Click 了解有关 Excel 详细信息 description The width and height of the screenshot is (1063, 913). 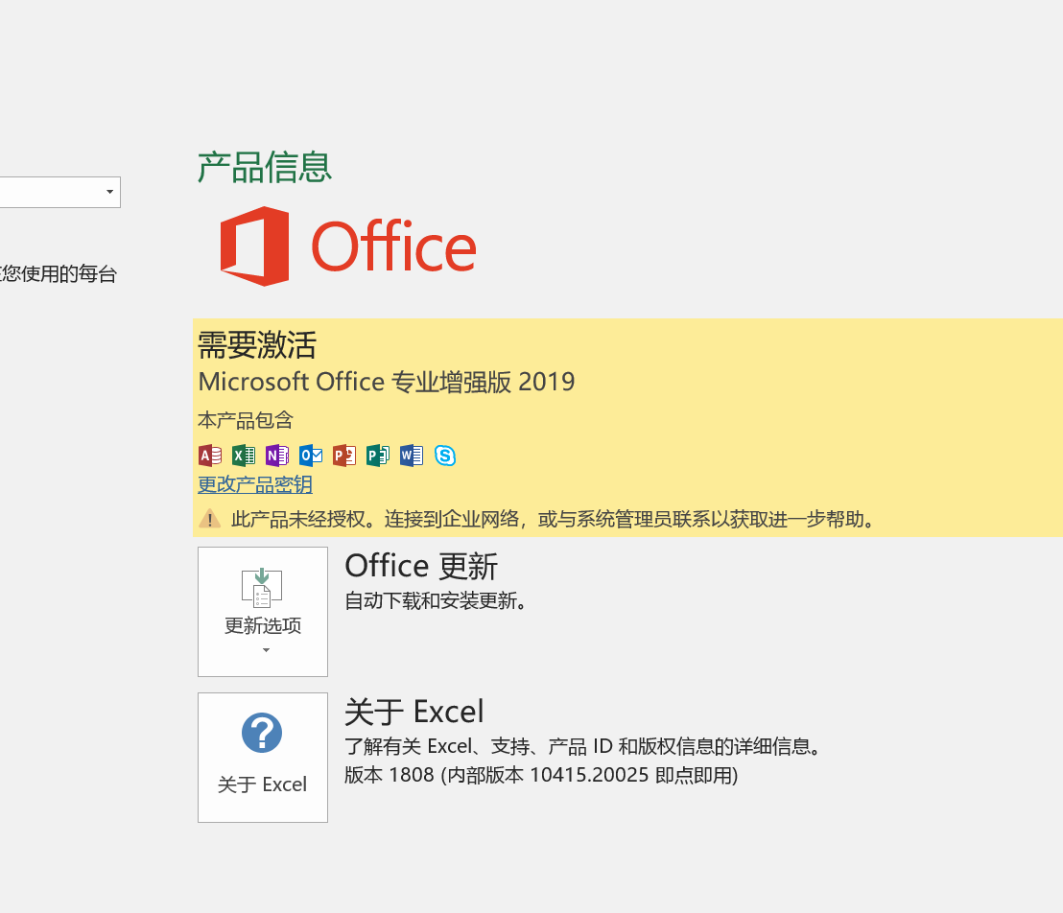coord(582,746)
